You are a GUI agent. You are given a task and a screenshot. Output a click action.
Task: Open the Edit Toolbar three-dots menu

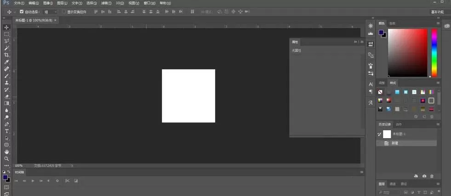[6, 166]
